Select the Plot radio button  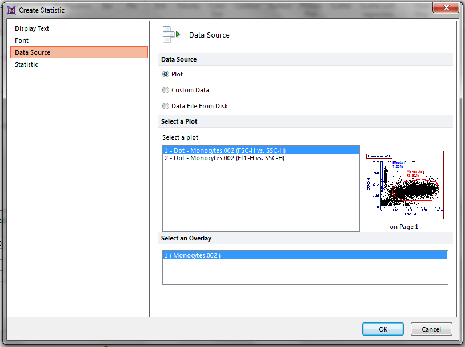166,74
